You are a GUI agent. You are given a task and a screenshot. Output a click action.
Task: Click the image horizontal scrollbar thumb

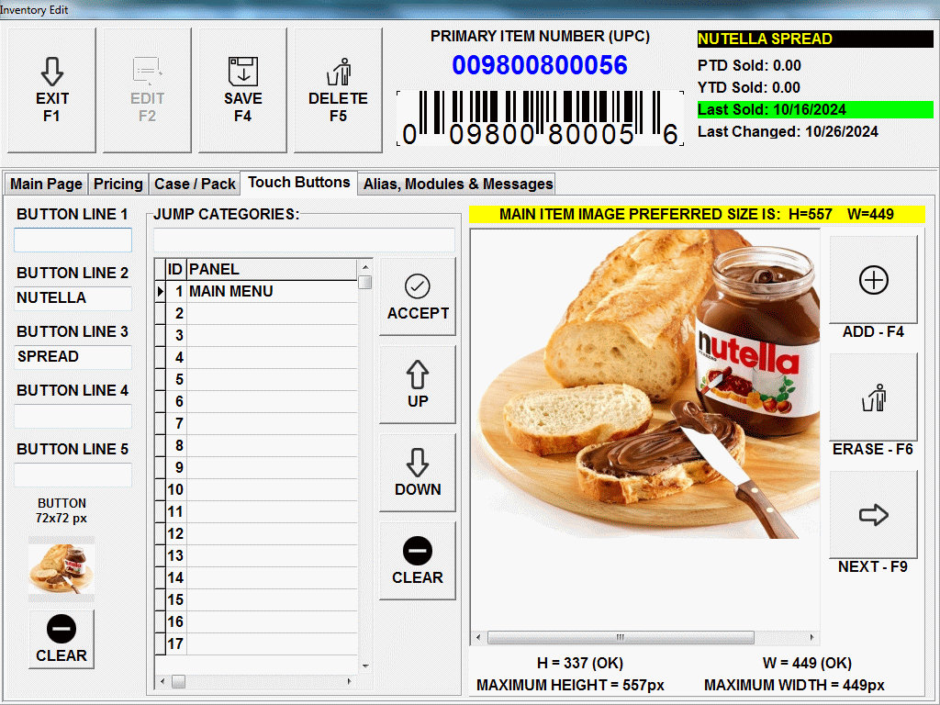[620, 637]
